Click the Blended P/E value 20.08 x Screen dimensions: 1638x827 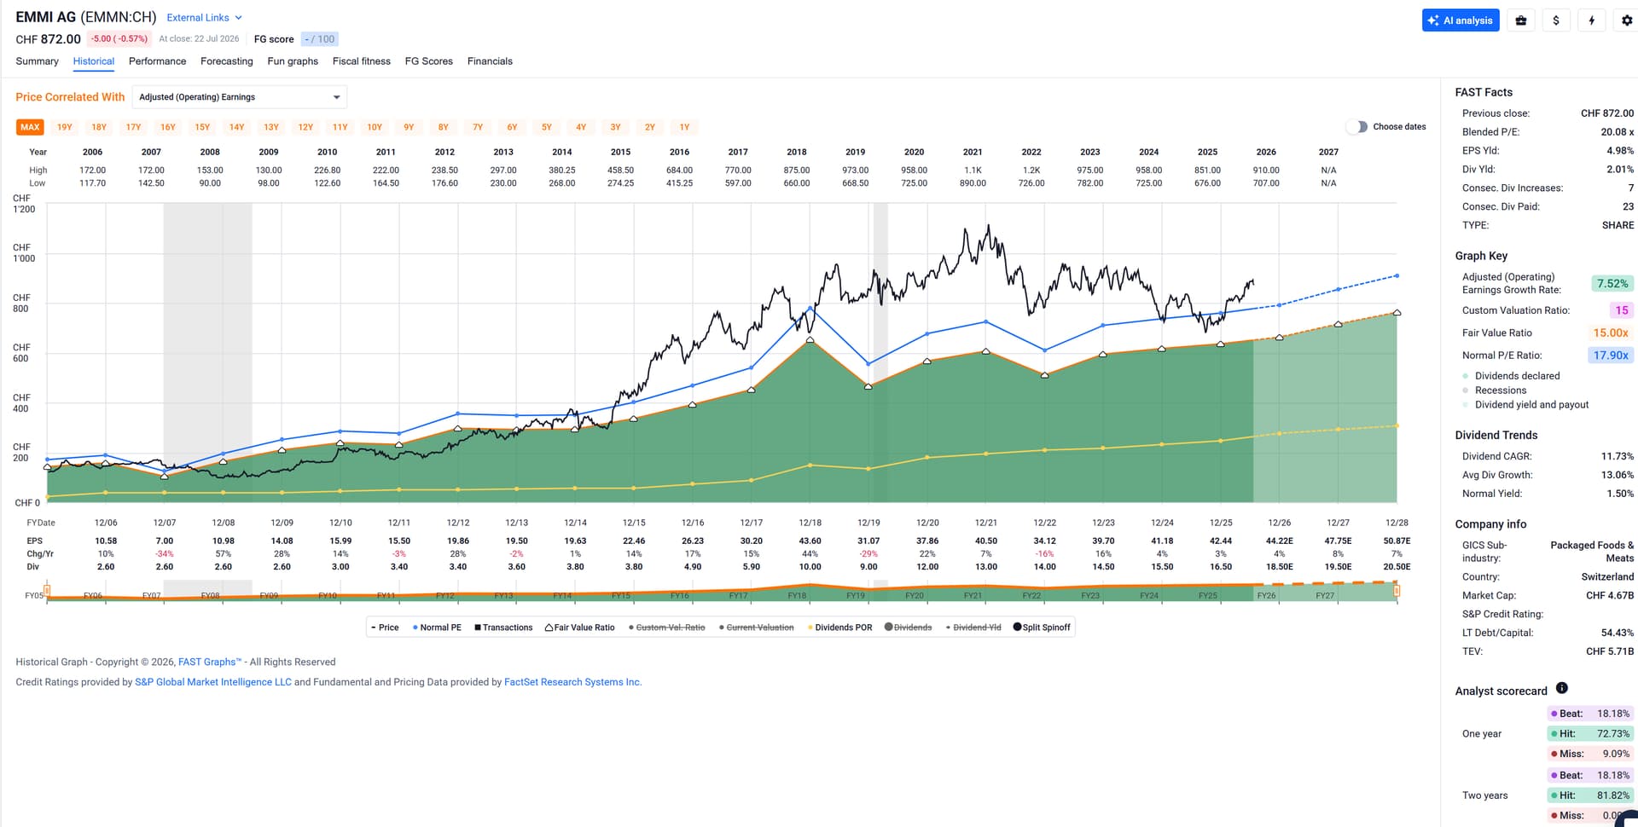click(x=1618, y=132)
